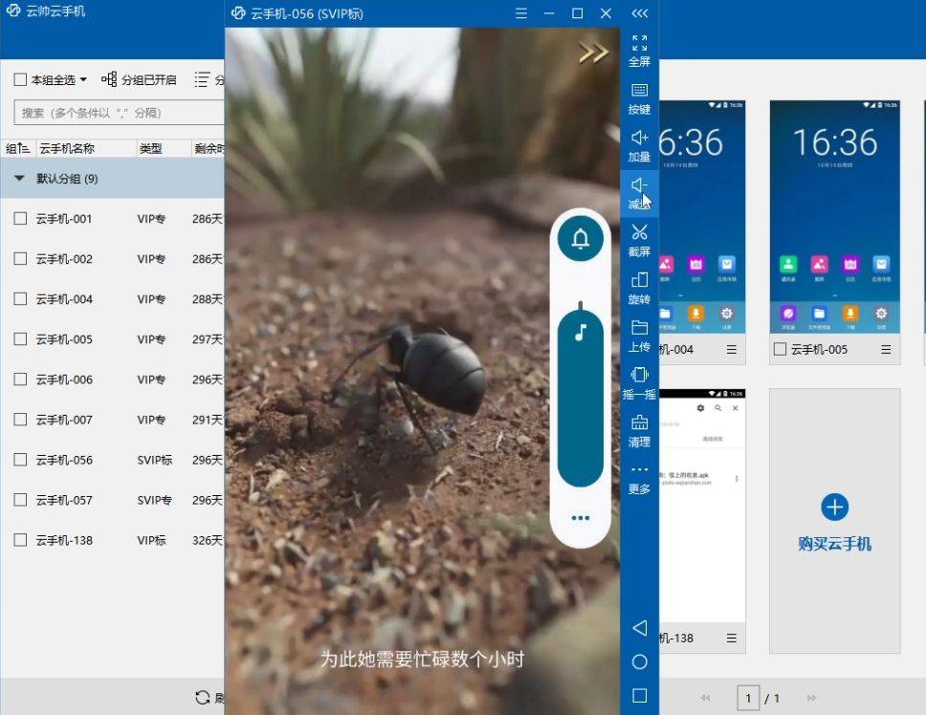Open the 按键 keyboard tool
This screenshot has width=926, height=715.
coord(639,98)
